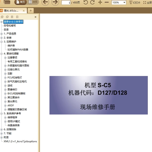
Task: Open outline entry 目录
Action: click(6, 30)
